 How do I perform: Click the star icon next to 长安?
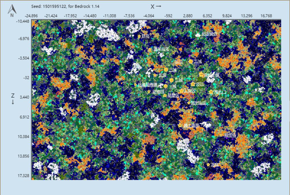coord(155,75)
